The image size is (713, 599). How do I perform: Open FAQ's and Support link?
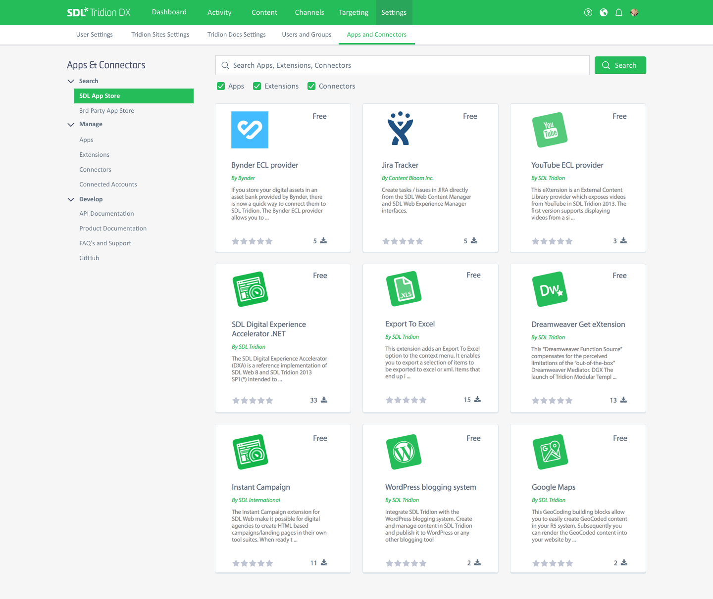click(x=105, y=243)
